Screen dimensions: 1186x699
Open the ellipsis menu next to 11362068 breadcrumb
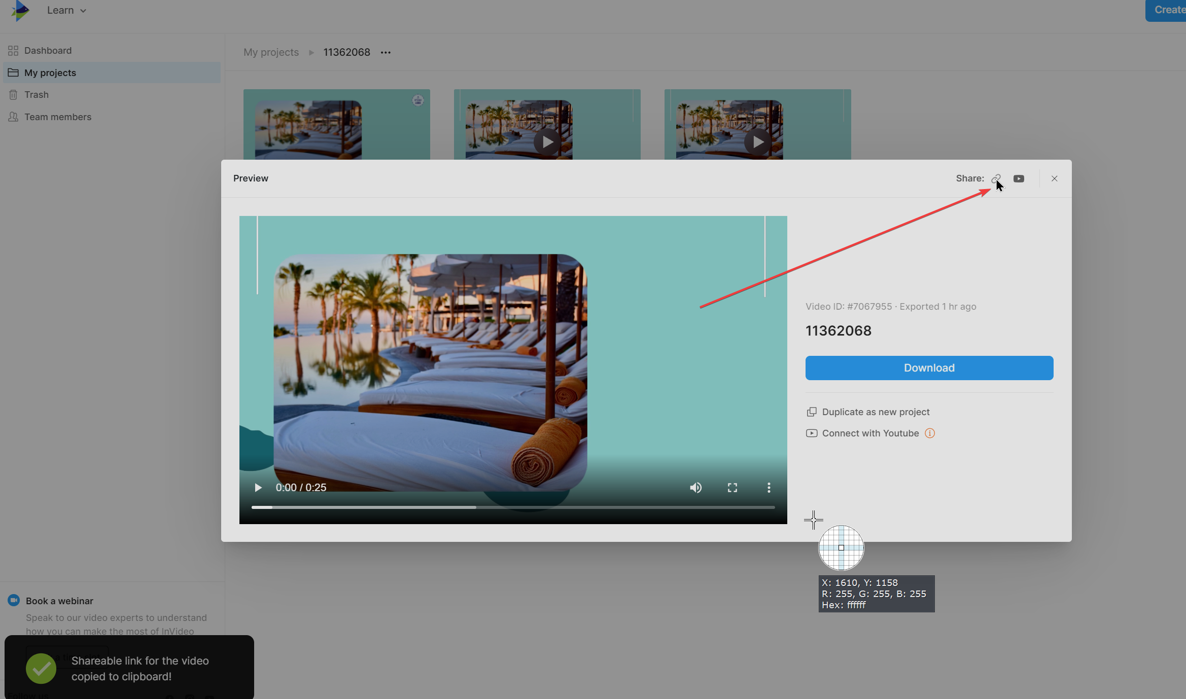click(x=386, y=52)
